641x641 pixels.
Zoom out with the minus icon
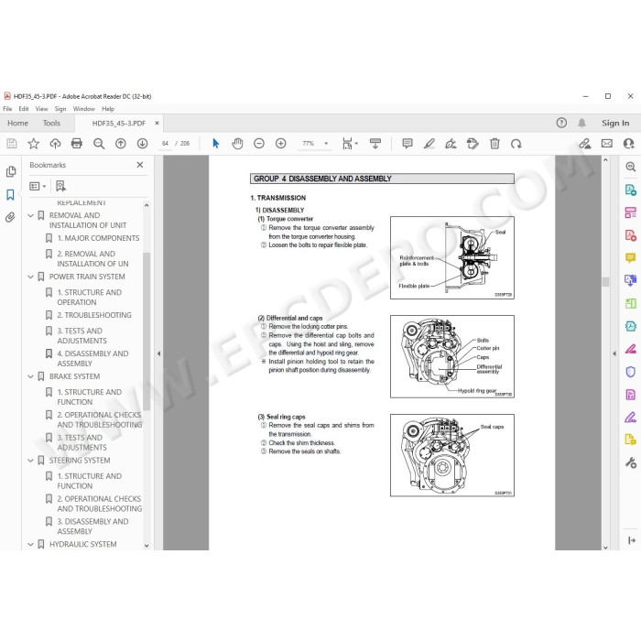pos(259,144)
